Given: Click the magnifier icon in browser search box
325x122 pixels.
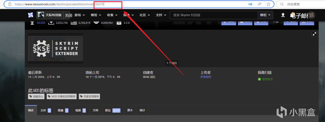Looking at the screenshot, I should (282, 4).
